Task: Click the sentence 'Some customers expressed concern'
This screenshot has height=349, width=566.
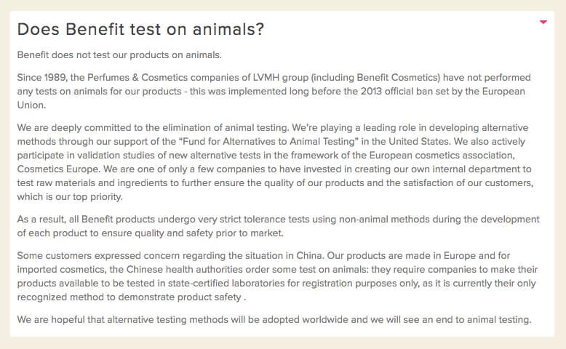Action: [170, 256]
